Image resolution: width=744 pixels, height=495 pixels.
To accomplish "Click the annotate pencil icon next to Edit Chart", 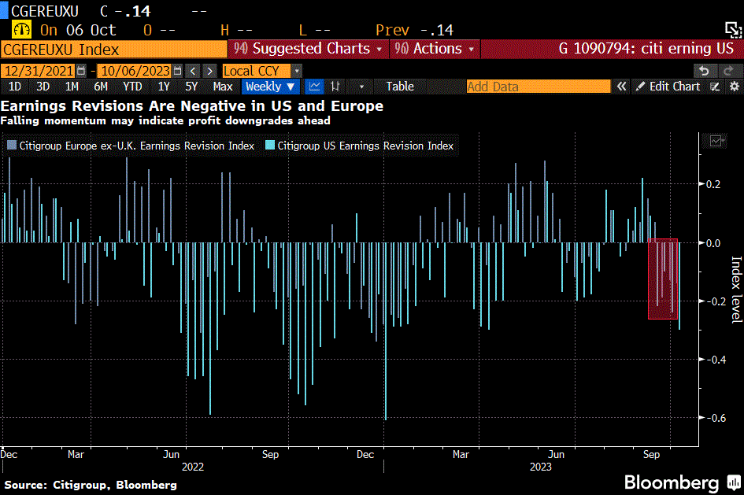I will click(715, 87).
